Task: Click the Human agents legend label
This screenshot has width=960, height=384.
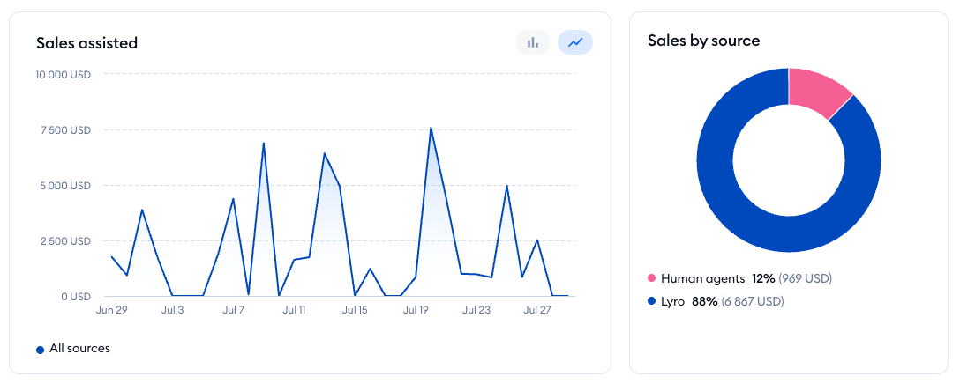Action: click(703, 279)
